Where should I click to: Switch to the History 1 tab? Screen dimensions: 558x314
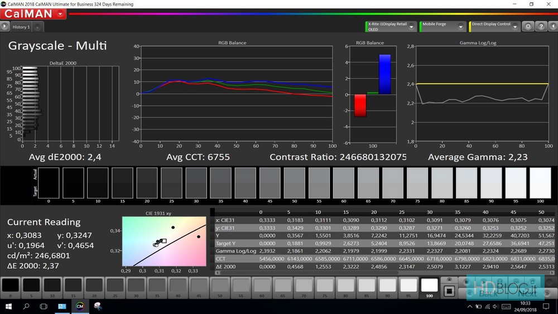coord(21,27)
